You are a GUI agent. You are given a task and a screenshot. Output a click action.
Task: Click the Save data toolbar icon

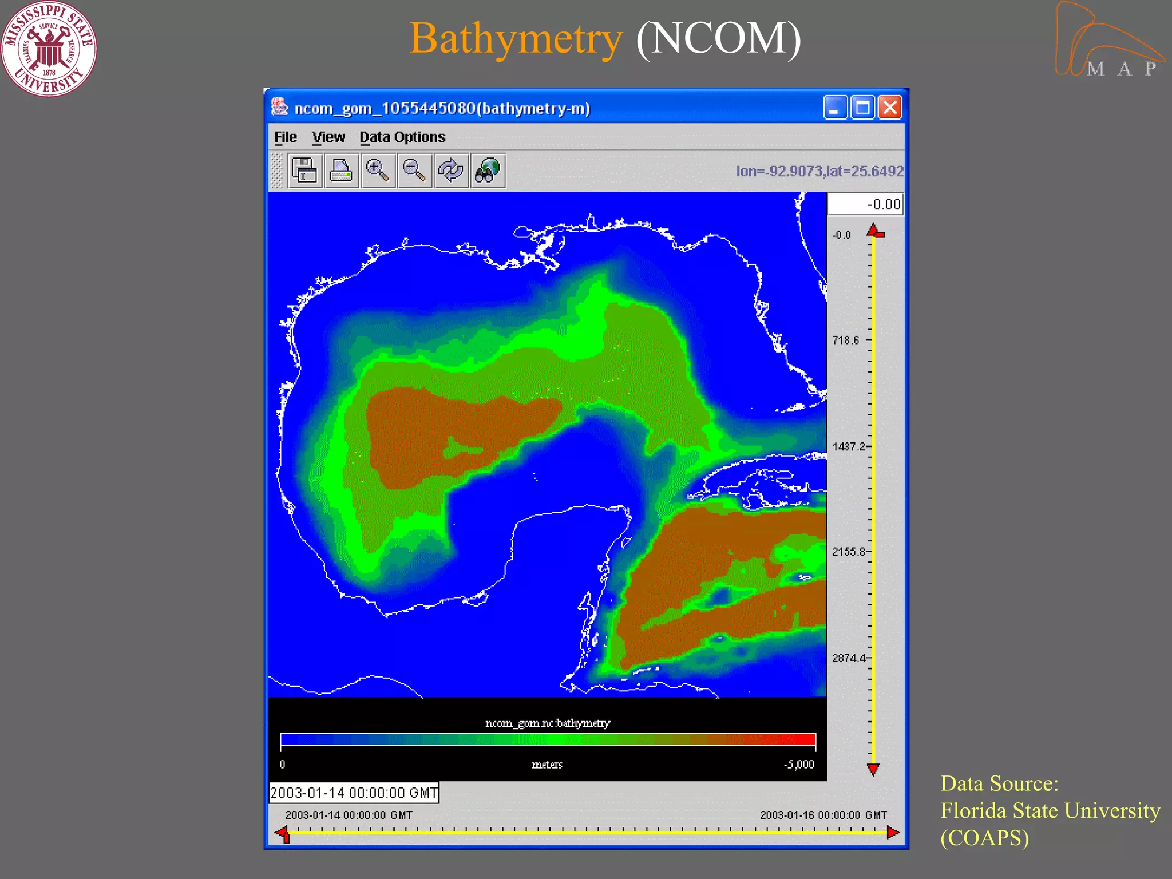tap(304, 171)
